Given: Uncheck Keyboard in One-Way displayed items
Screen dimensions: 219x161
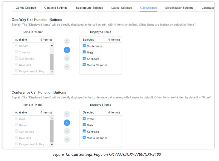Looking at the screenshot, I should click(x=84, y=58).
